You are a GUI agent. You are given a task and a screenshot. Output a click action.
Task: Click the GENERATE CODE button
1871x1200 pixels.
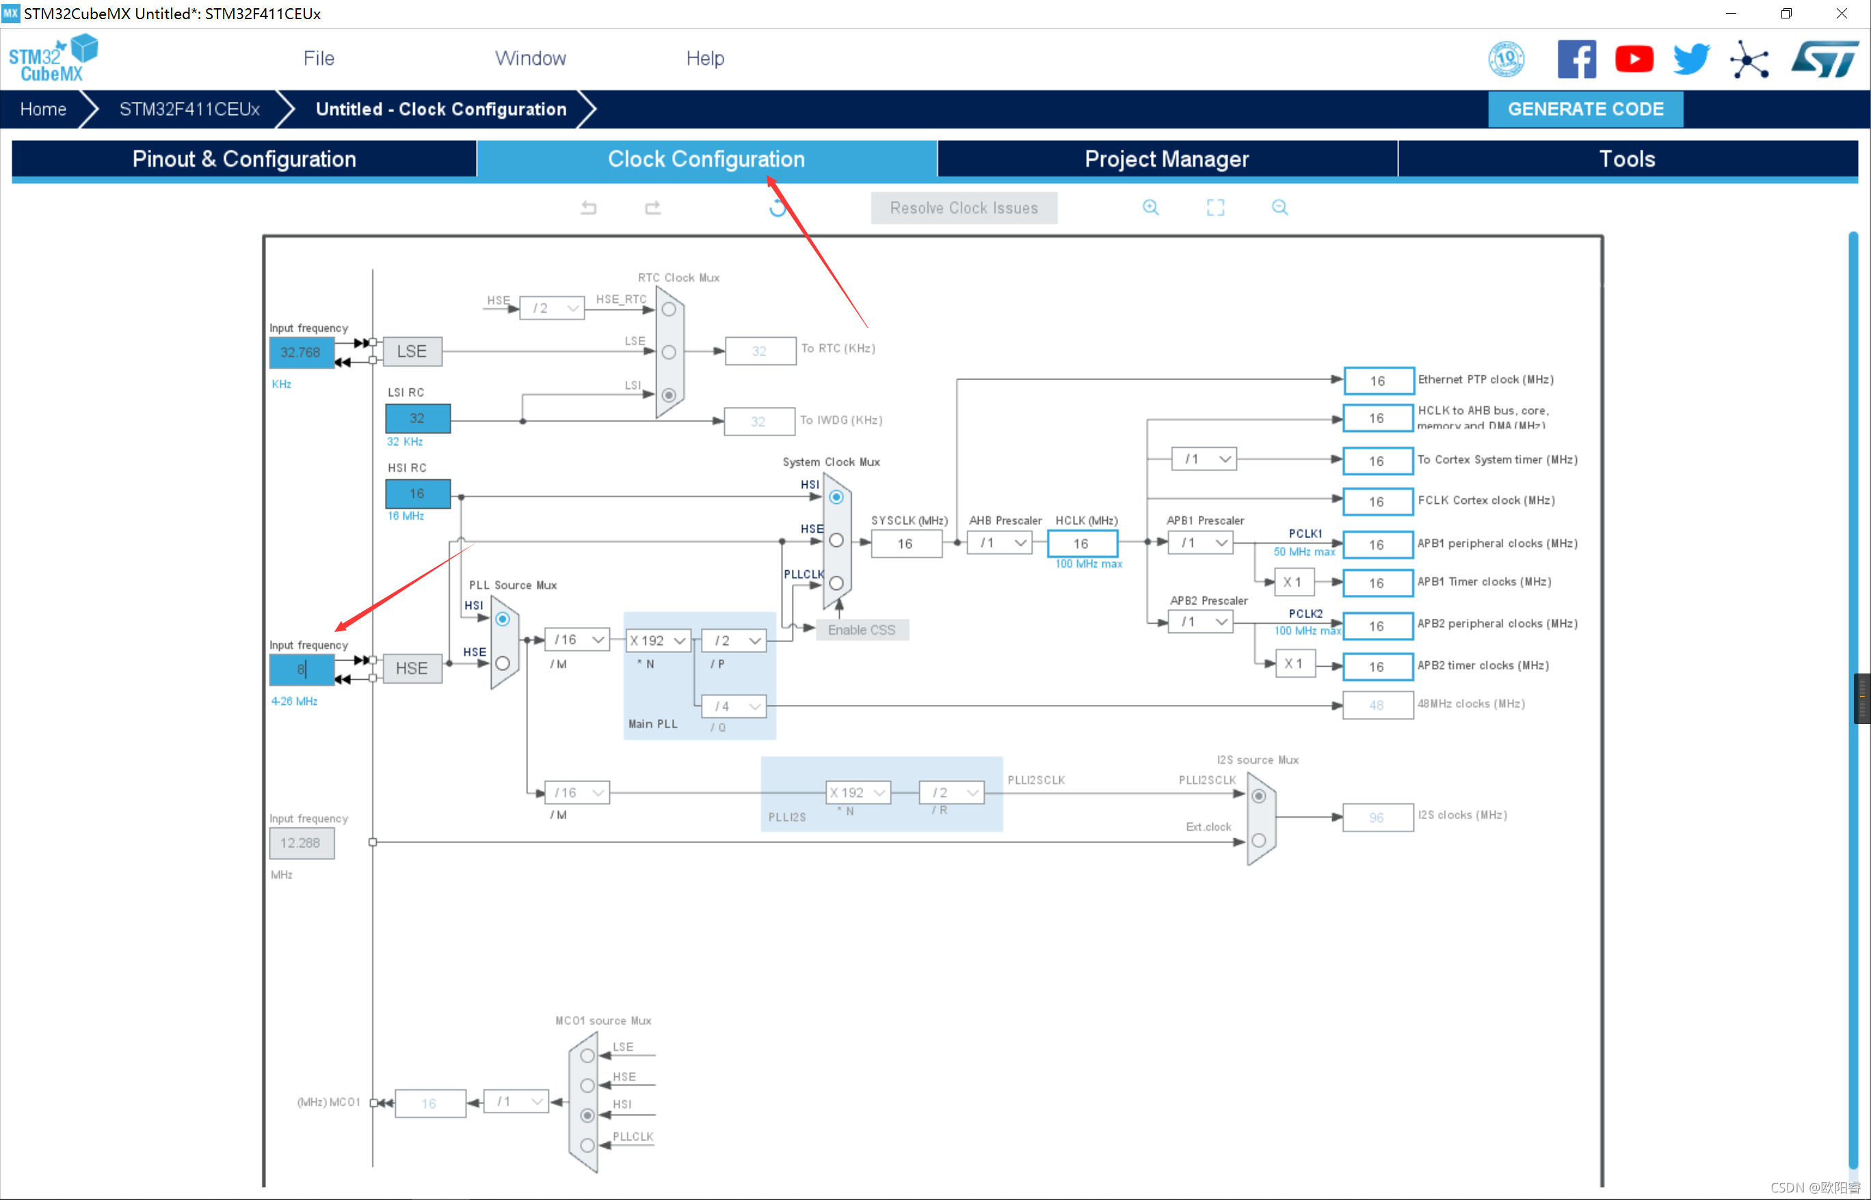pos(1586,109)
